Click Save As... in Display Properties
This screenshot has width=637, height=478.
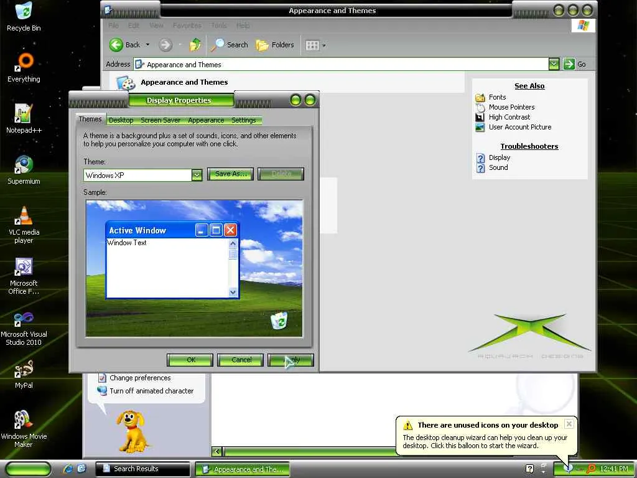[x=231, y=174]
